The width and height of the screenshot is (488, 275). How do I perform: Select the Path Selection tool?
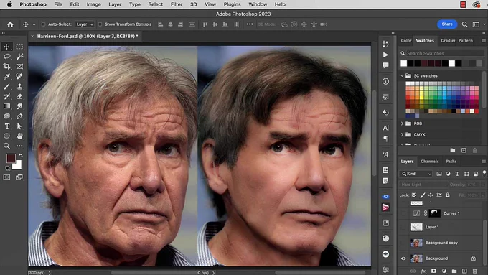coord(19,126)
